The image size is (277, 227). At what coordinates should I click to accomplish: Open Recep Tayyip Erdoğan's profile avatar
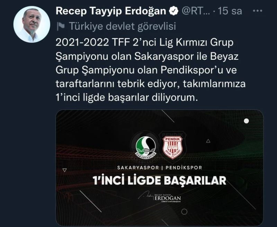point(32,24)
